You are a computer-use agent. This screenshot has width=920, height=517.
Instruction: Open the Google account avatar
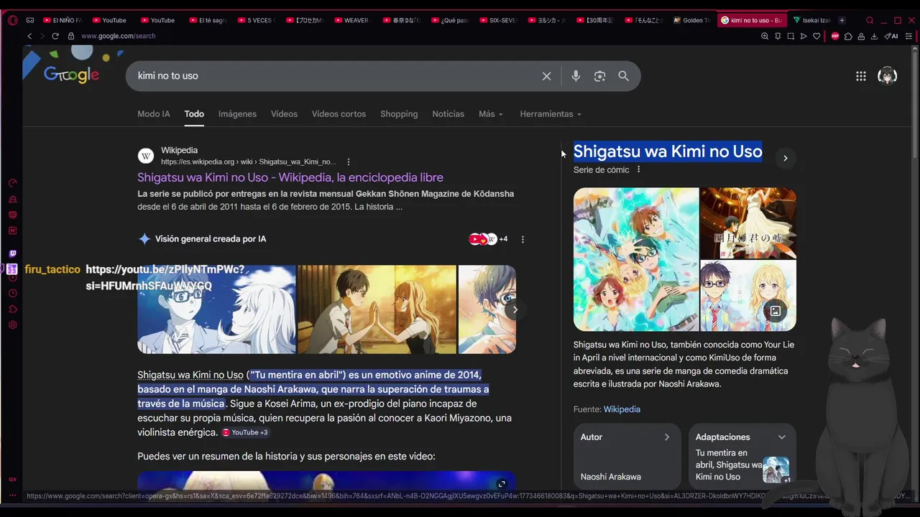(887, 76)
